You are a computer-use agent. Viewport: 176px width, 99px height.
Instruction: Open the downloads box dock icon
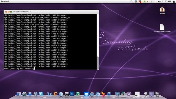123,94
